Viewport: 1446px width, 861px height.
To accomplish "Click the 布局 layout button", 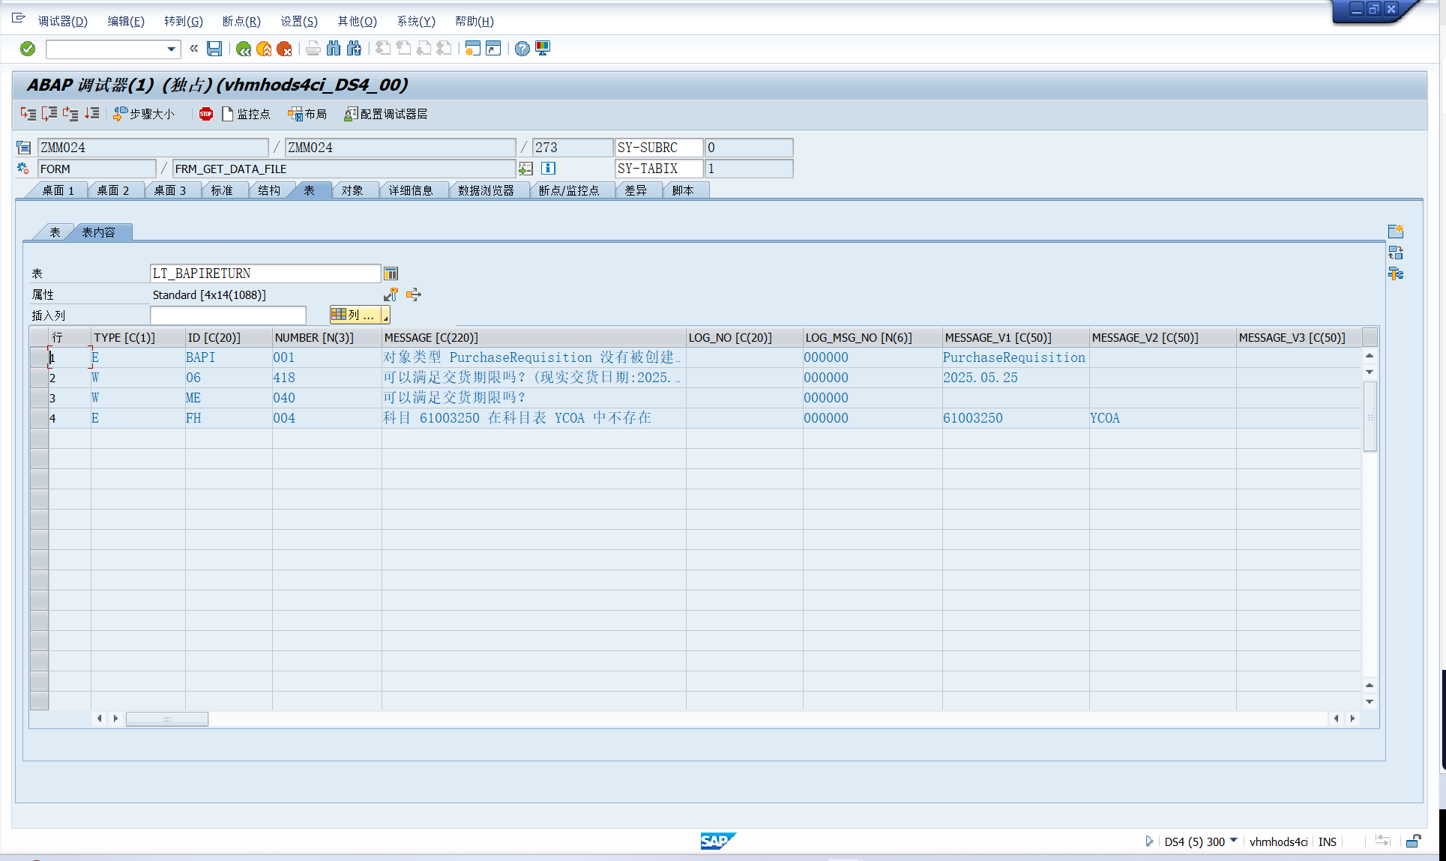I will (307, 114).
